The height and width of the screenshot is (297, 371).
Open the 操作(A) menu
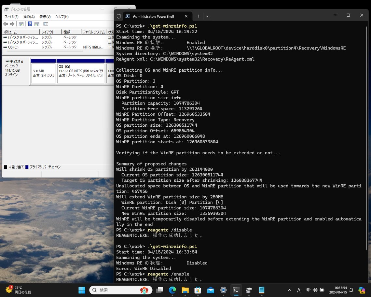click(29, 17)
